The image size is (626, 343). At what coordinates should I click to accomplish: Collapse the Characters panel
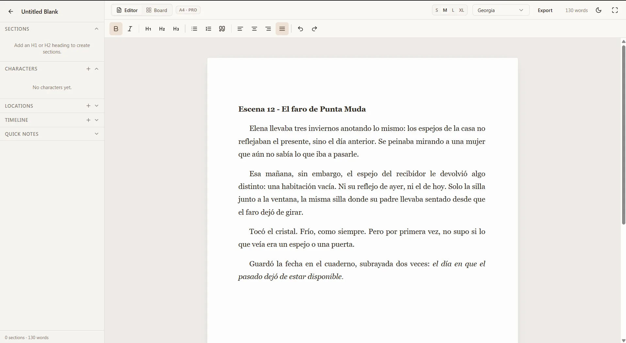(x=97, y=69)
